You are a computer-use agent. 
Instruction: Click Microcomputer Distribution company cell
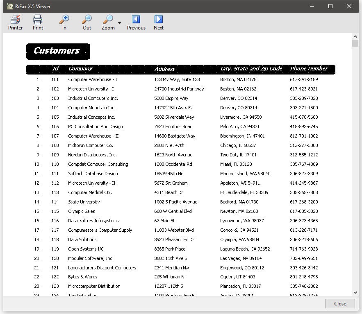94,286
